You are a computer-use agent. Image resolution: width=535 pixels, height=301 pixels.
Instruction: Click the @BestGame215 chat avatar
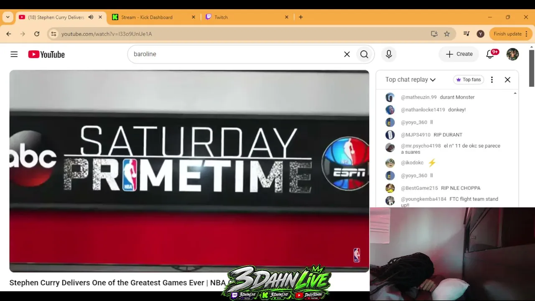(x=390, y=188)
